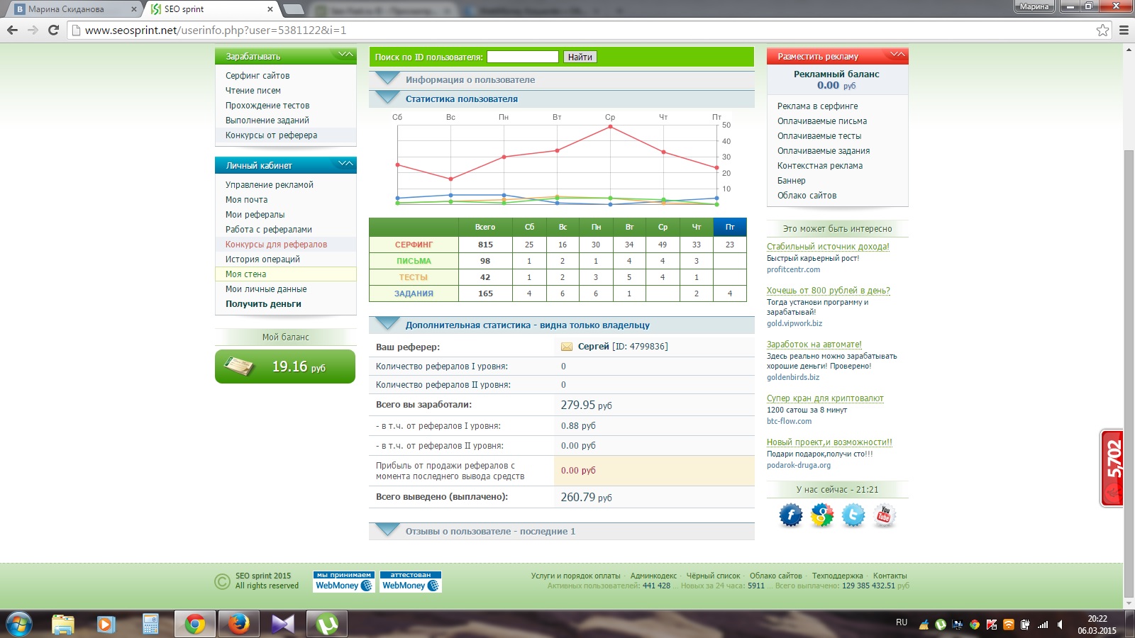Click ЗАДАНИЯ row label in stats table
The width and height of the screenshot is (1135, 638).
tap(414, 293)
